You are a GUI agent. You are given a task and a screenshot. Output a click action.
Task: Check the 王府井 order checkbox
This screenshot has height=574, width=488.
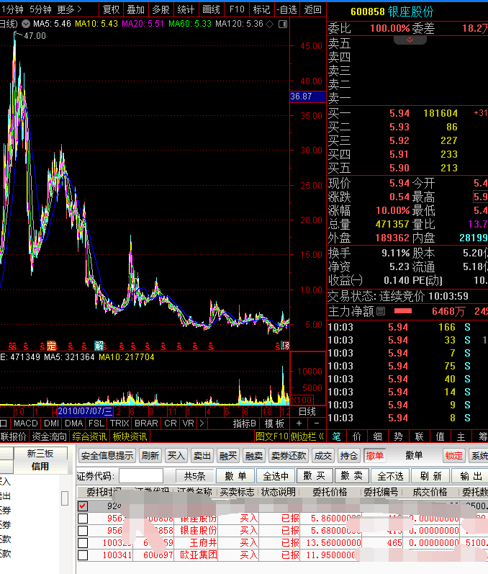coord(83,543)
